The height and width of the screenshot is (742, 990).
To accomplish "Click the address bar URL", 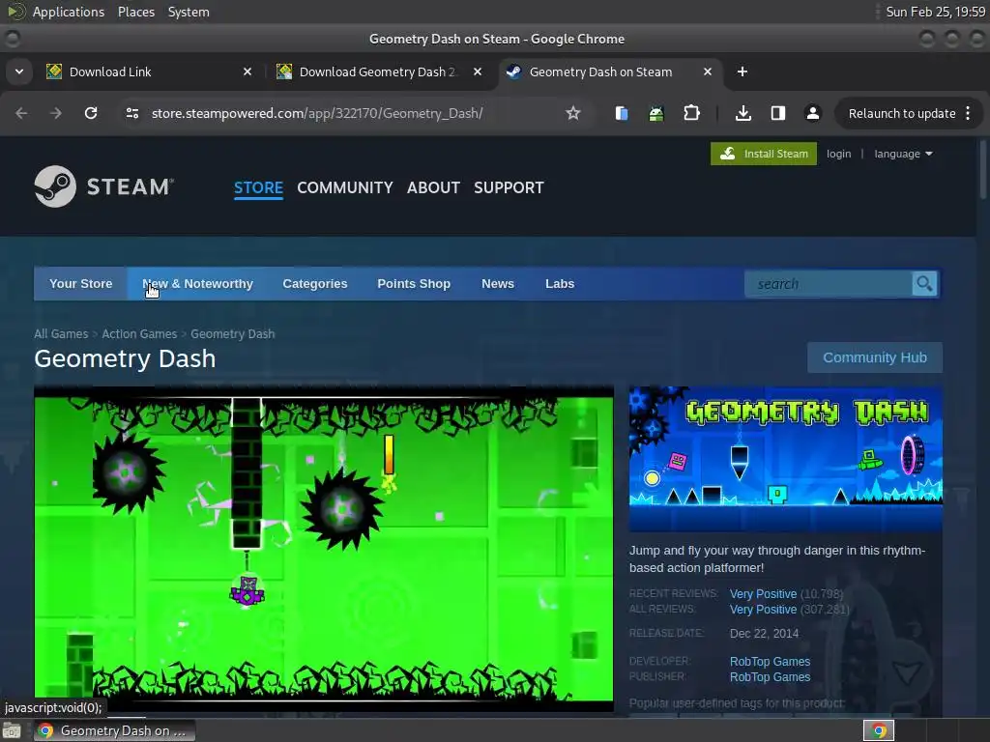I will (x=317, y=113).
